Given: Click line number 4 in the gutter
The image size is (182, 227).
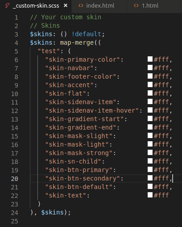Looking at the screenshot, I should click(x=17, y=43).
